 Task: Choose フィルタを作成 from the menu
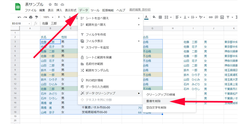click(x=110, y=34)
